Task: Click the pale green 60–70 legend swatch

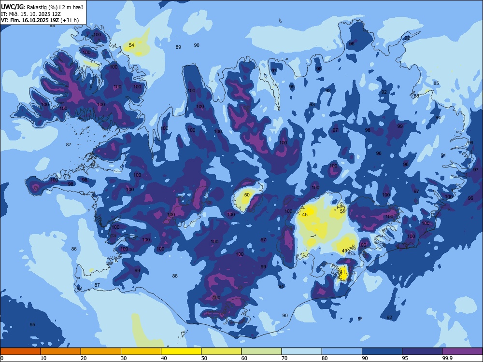Action: coord(261,351)
